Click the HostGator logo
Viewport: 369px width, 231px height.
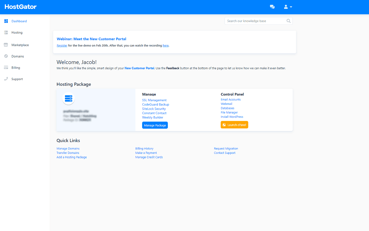(x=20, y=7)
